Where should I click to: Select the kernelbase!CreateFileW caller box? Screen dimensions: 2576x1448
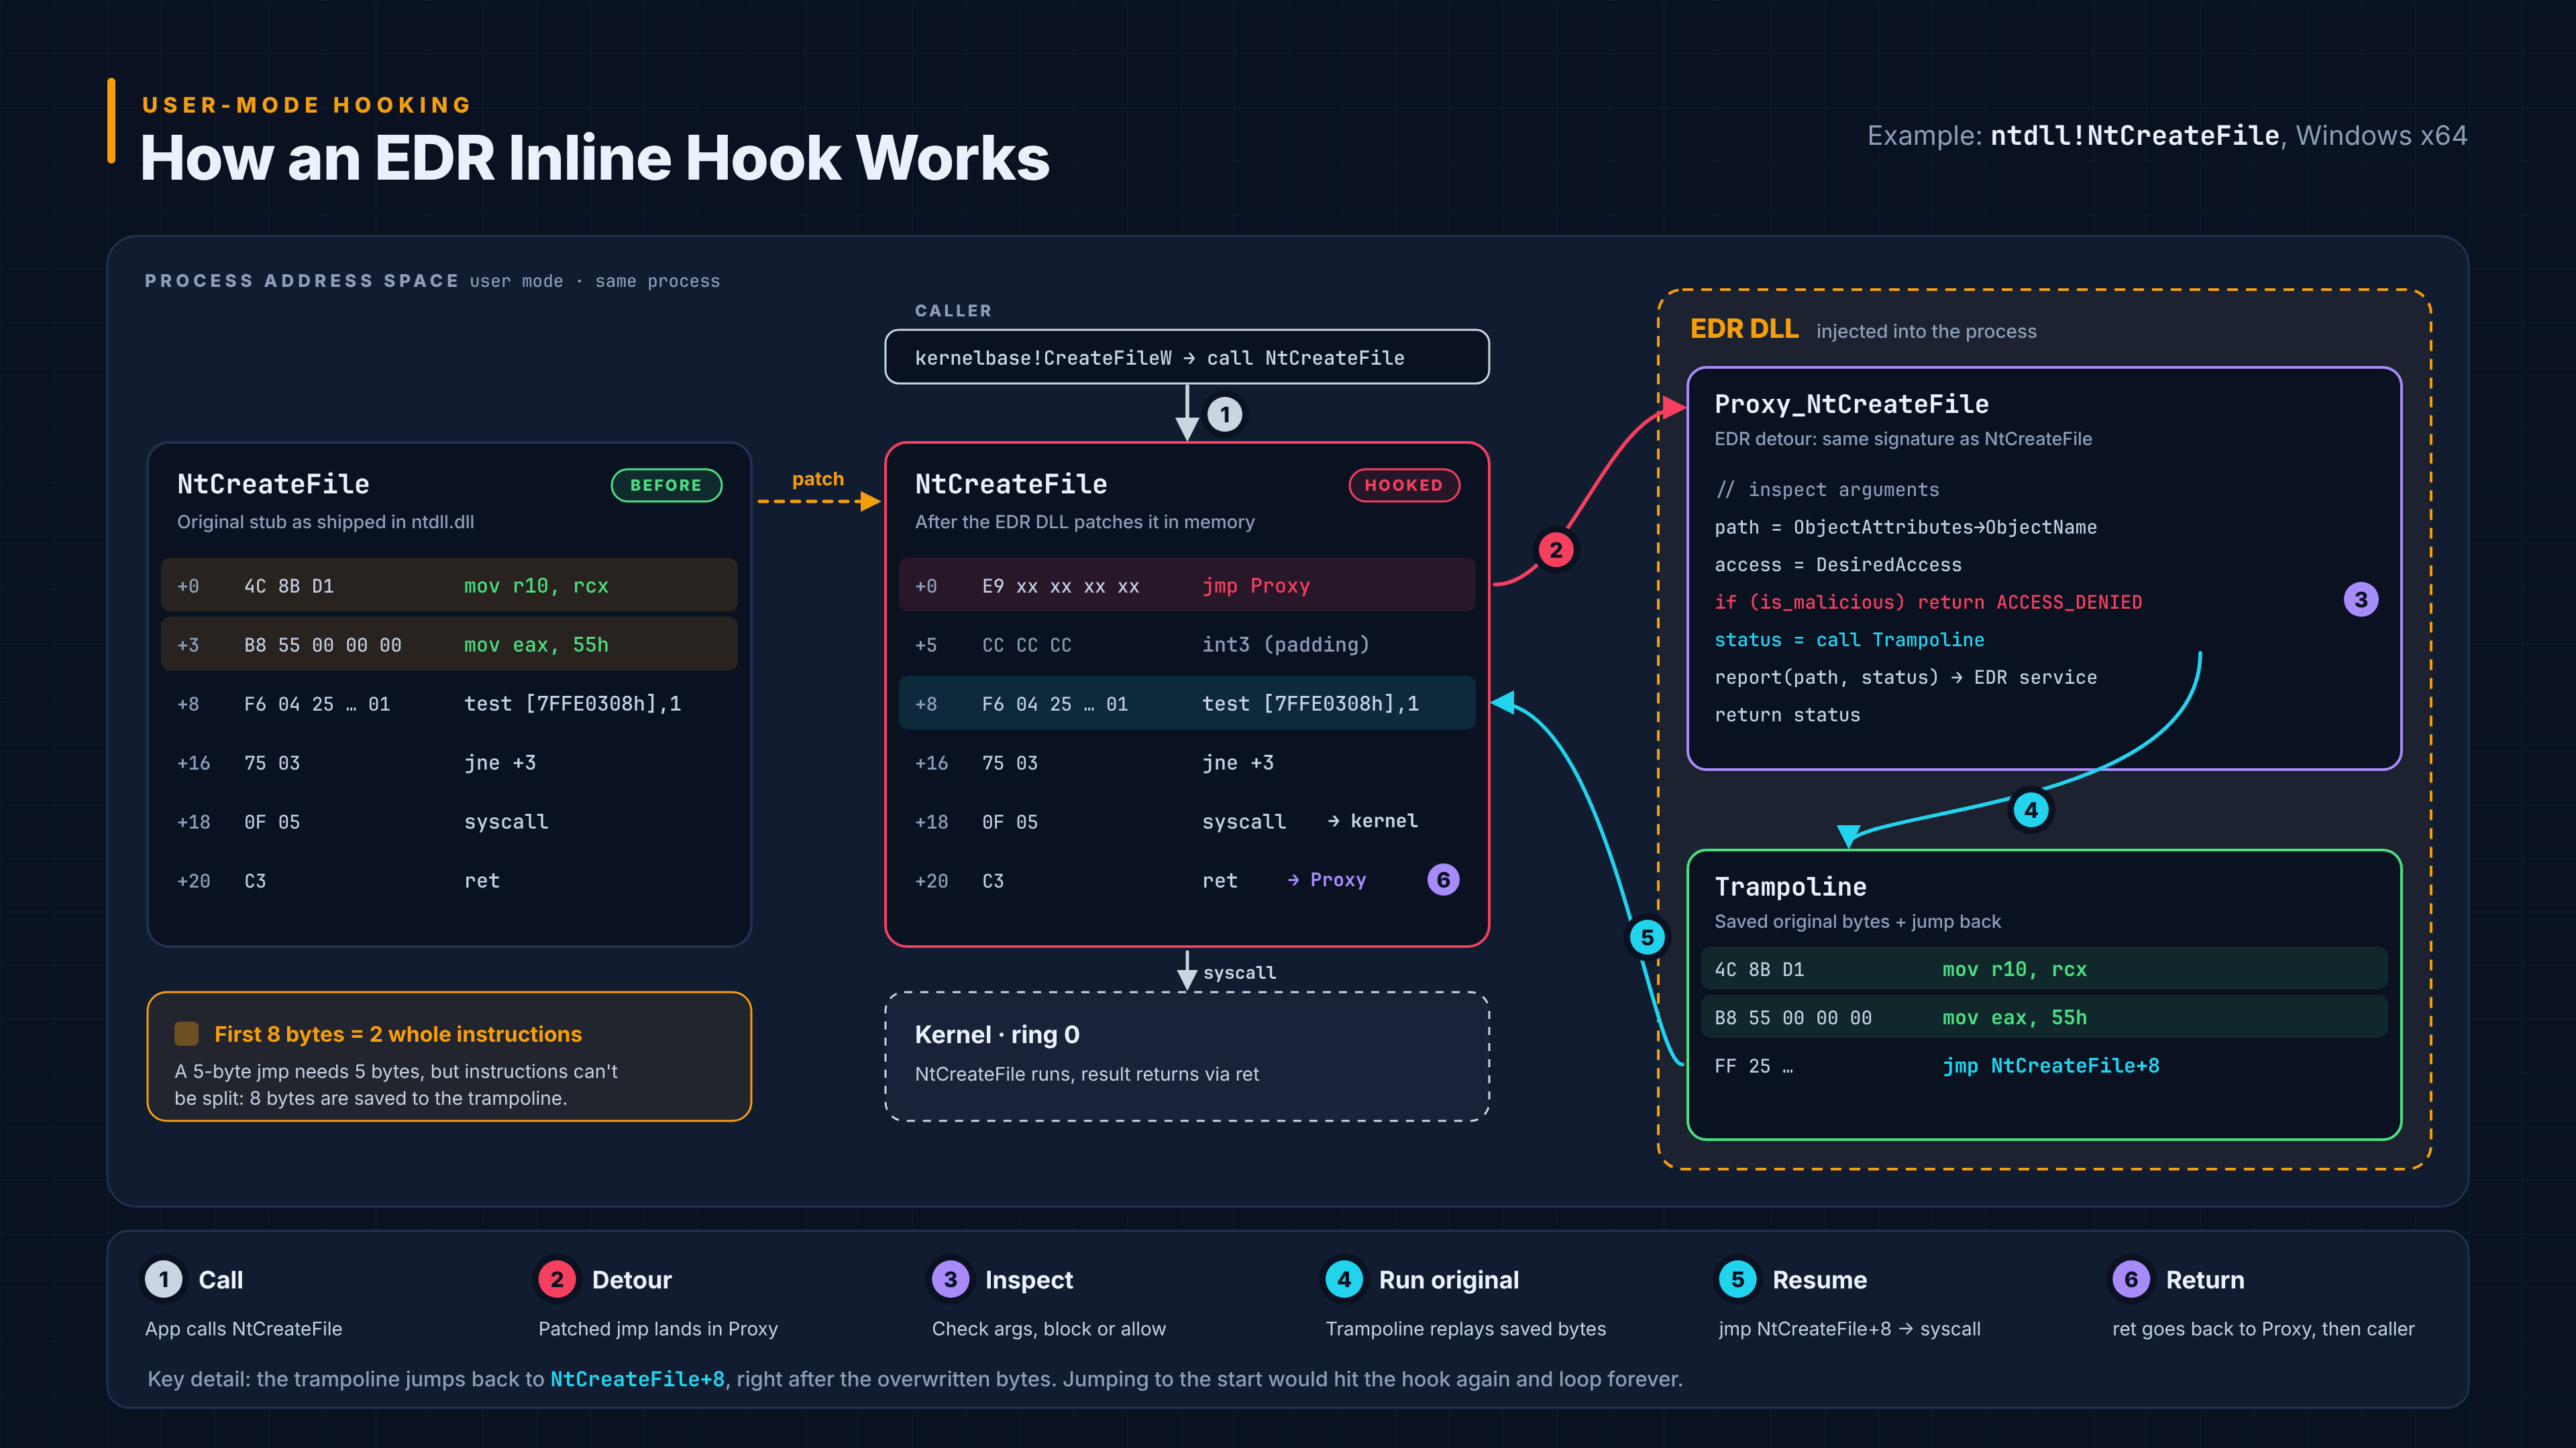click(1187, 357)
